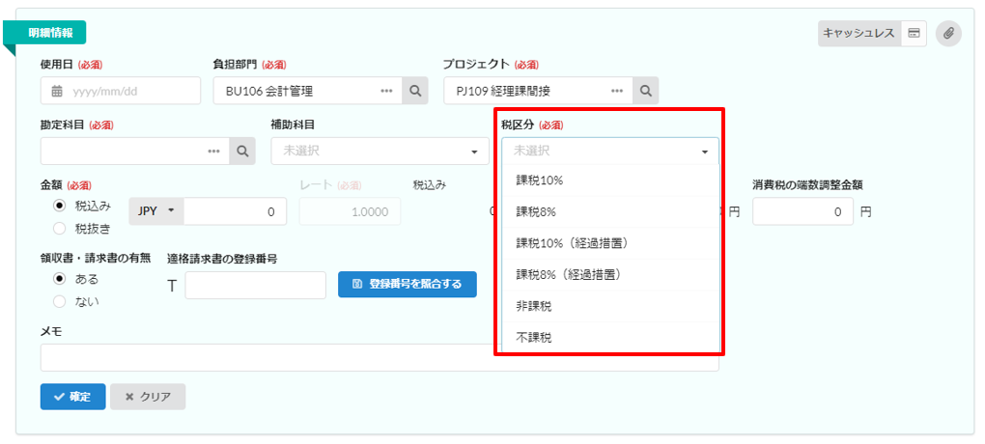Click the cashless card icon
The height and width of the screenshot is (444, 985).
coord(913,33)
